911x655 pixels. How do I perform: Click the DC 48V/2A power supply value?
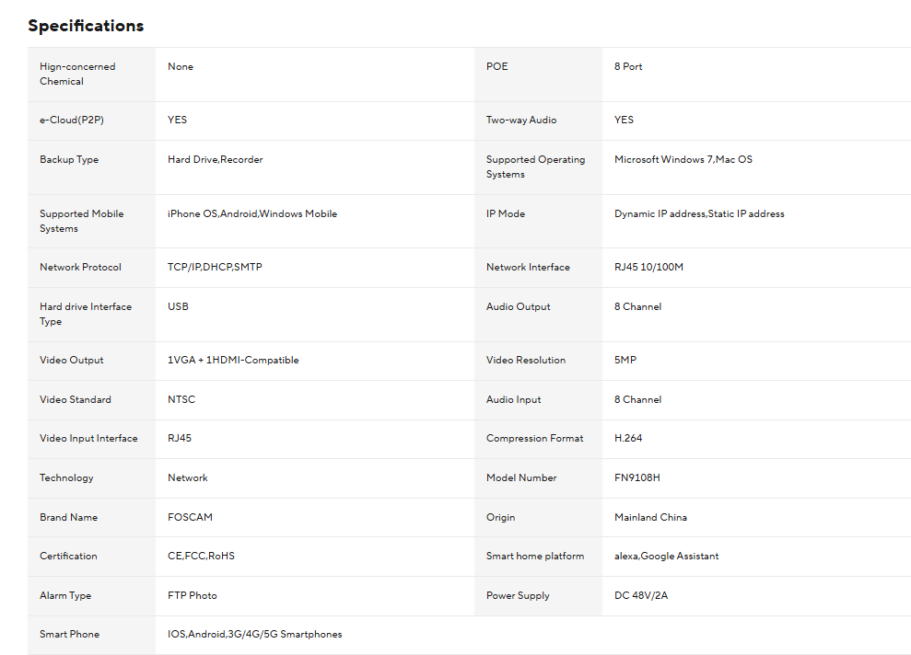[641, 595]
